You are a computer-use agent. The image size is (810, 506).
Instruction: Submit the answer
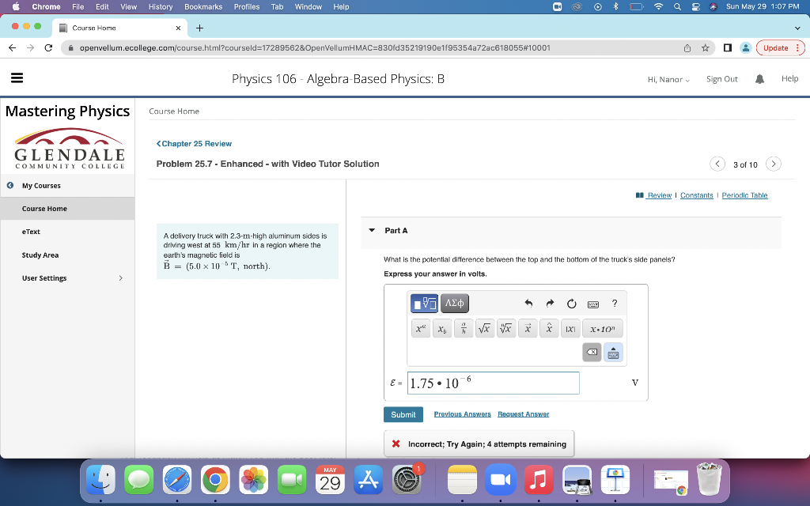click(403, 414)
